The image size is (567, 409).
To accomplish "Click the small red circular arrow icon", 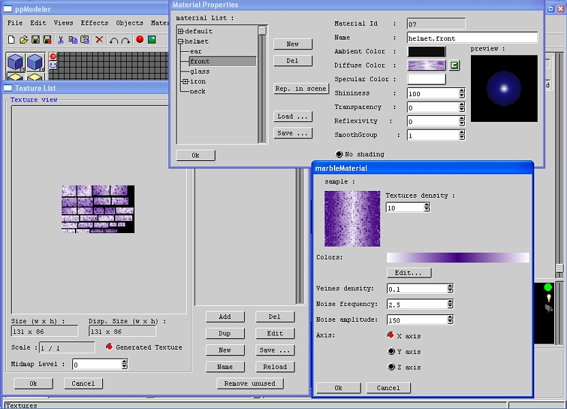I will pos(53,57).
